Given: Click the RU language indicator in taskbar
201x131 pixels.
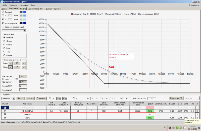Looking at the screenshot, I should (165, 127).
